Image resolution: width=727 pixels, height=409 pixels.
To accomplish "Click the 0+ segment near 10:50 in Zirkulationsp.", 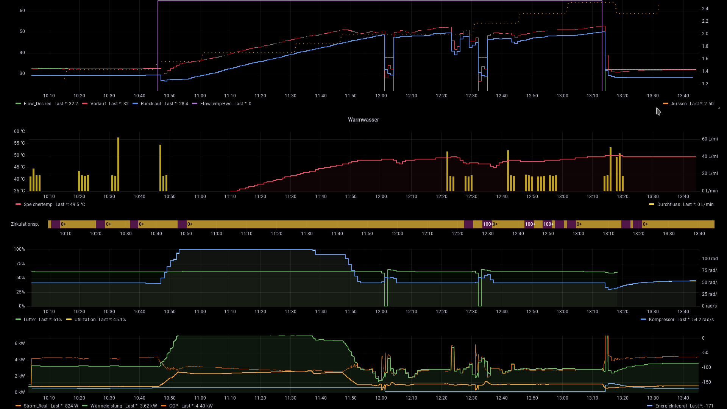I will click(x=326, y=224).
